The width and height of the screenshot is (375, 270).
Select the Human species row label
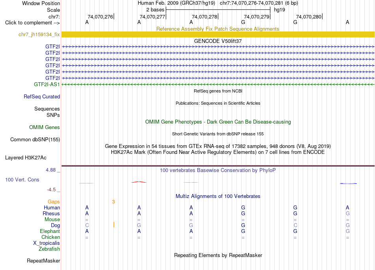click(x=52, y=208)
